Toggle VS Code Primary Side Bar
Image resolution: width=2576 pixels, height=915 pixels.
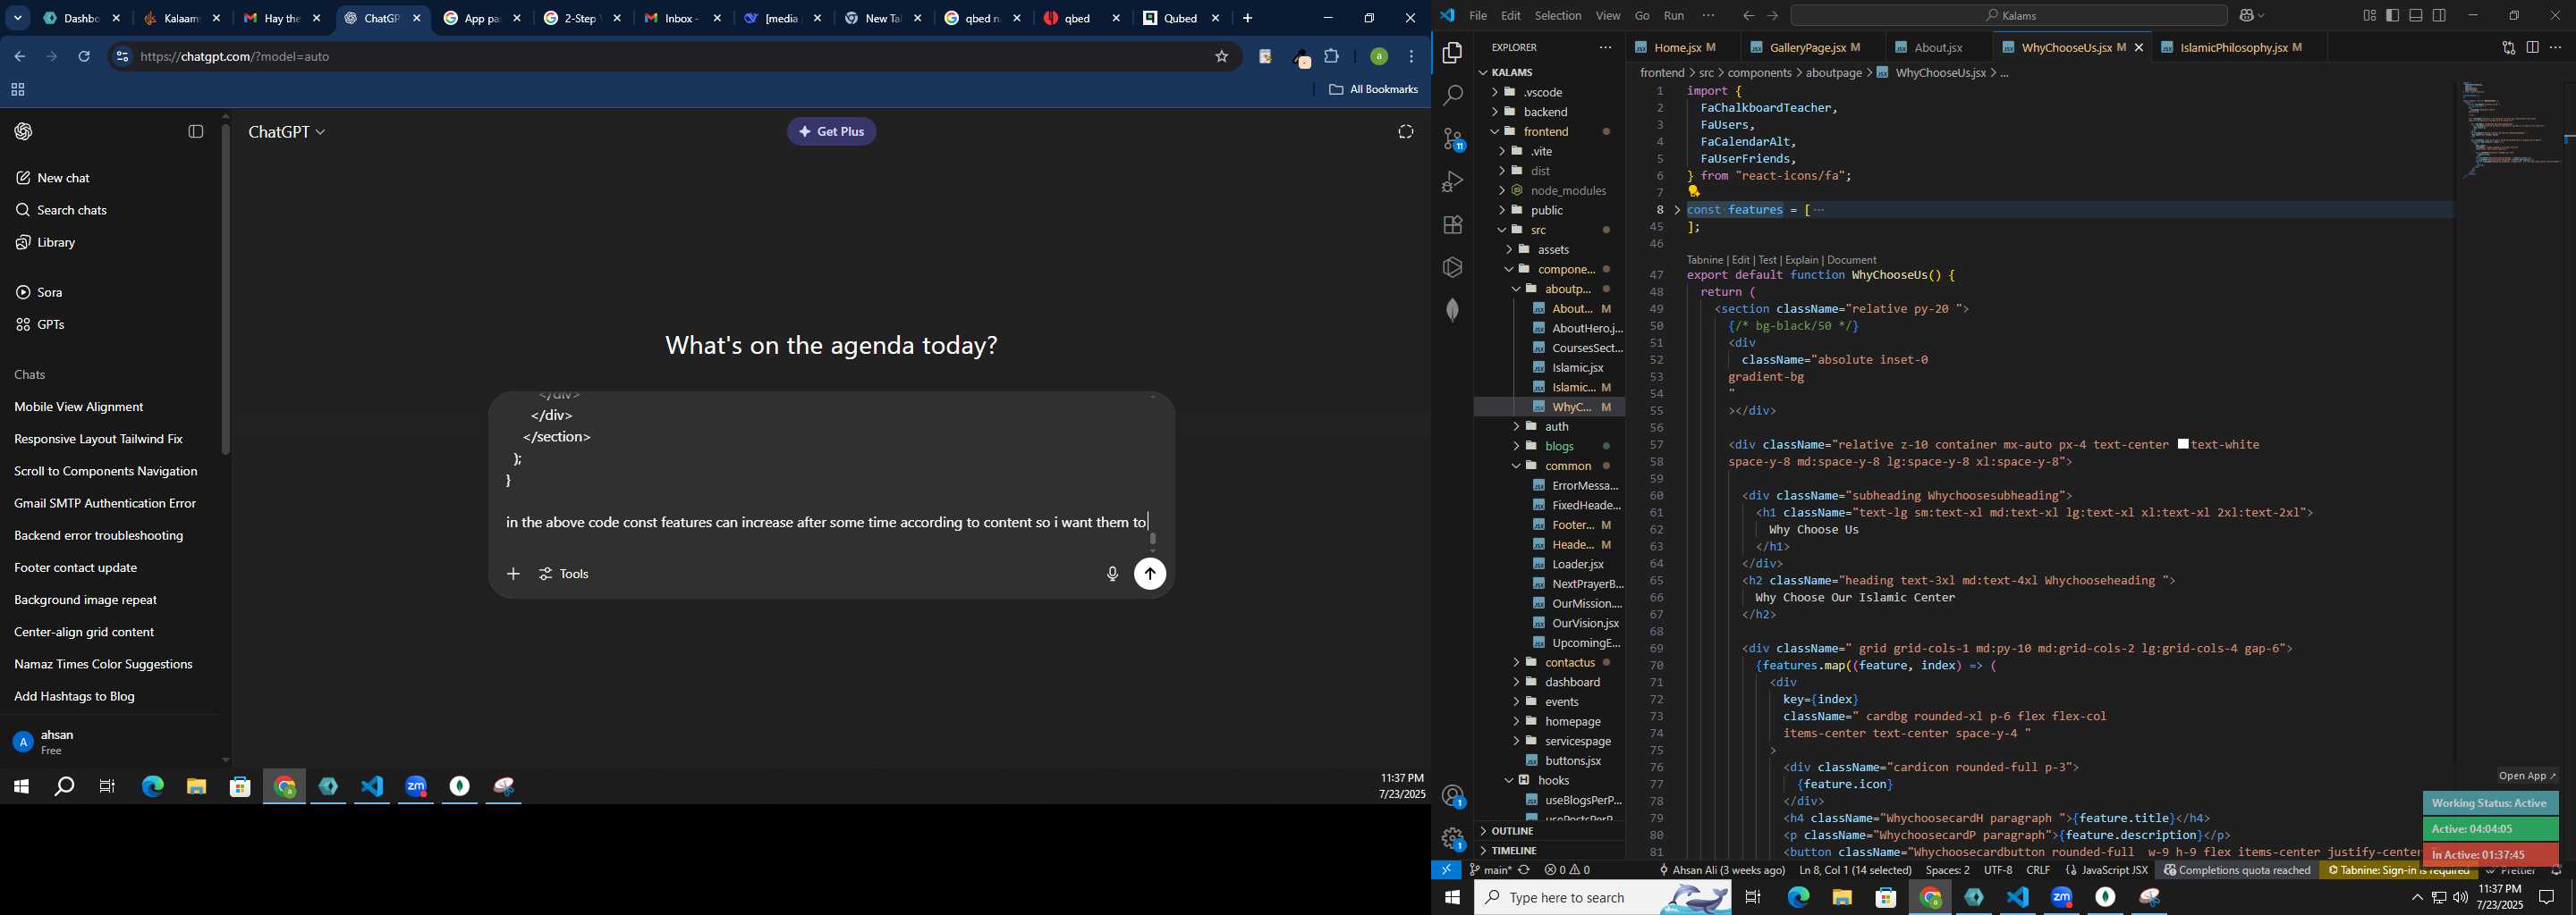click(2392, 16)
